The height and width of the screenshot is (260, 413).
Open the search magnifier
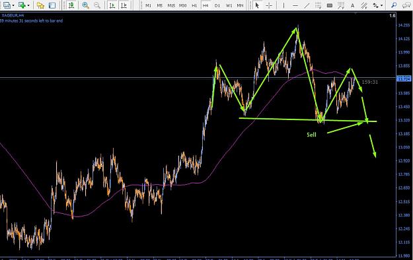coord(394,5)
